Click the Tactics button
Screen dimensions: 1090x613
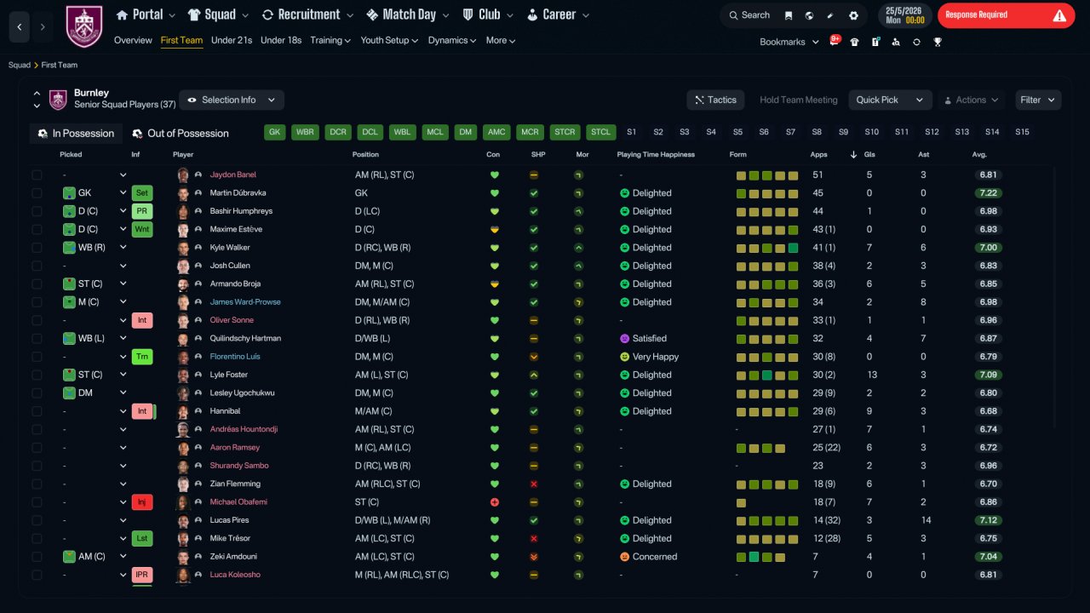[x=715, y=100]
